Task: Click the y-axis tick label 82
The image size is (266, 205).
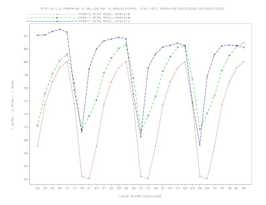Action: click(x=26, y=49)
